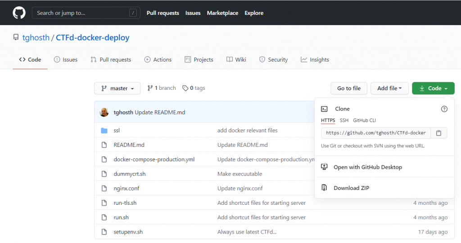This screenshot has height=243, width=461.
Task: Click the branch icon beside 1 branch
Action: click(150, 88)
